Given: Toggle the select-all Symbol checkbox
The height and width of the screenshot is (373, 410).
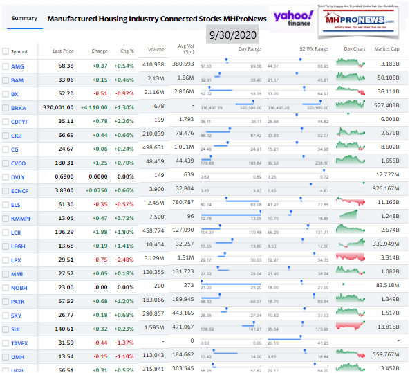Looking at the screenshot, I should 6,51.
